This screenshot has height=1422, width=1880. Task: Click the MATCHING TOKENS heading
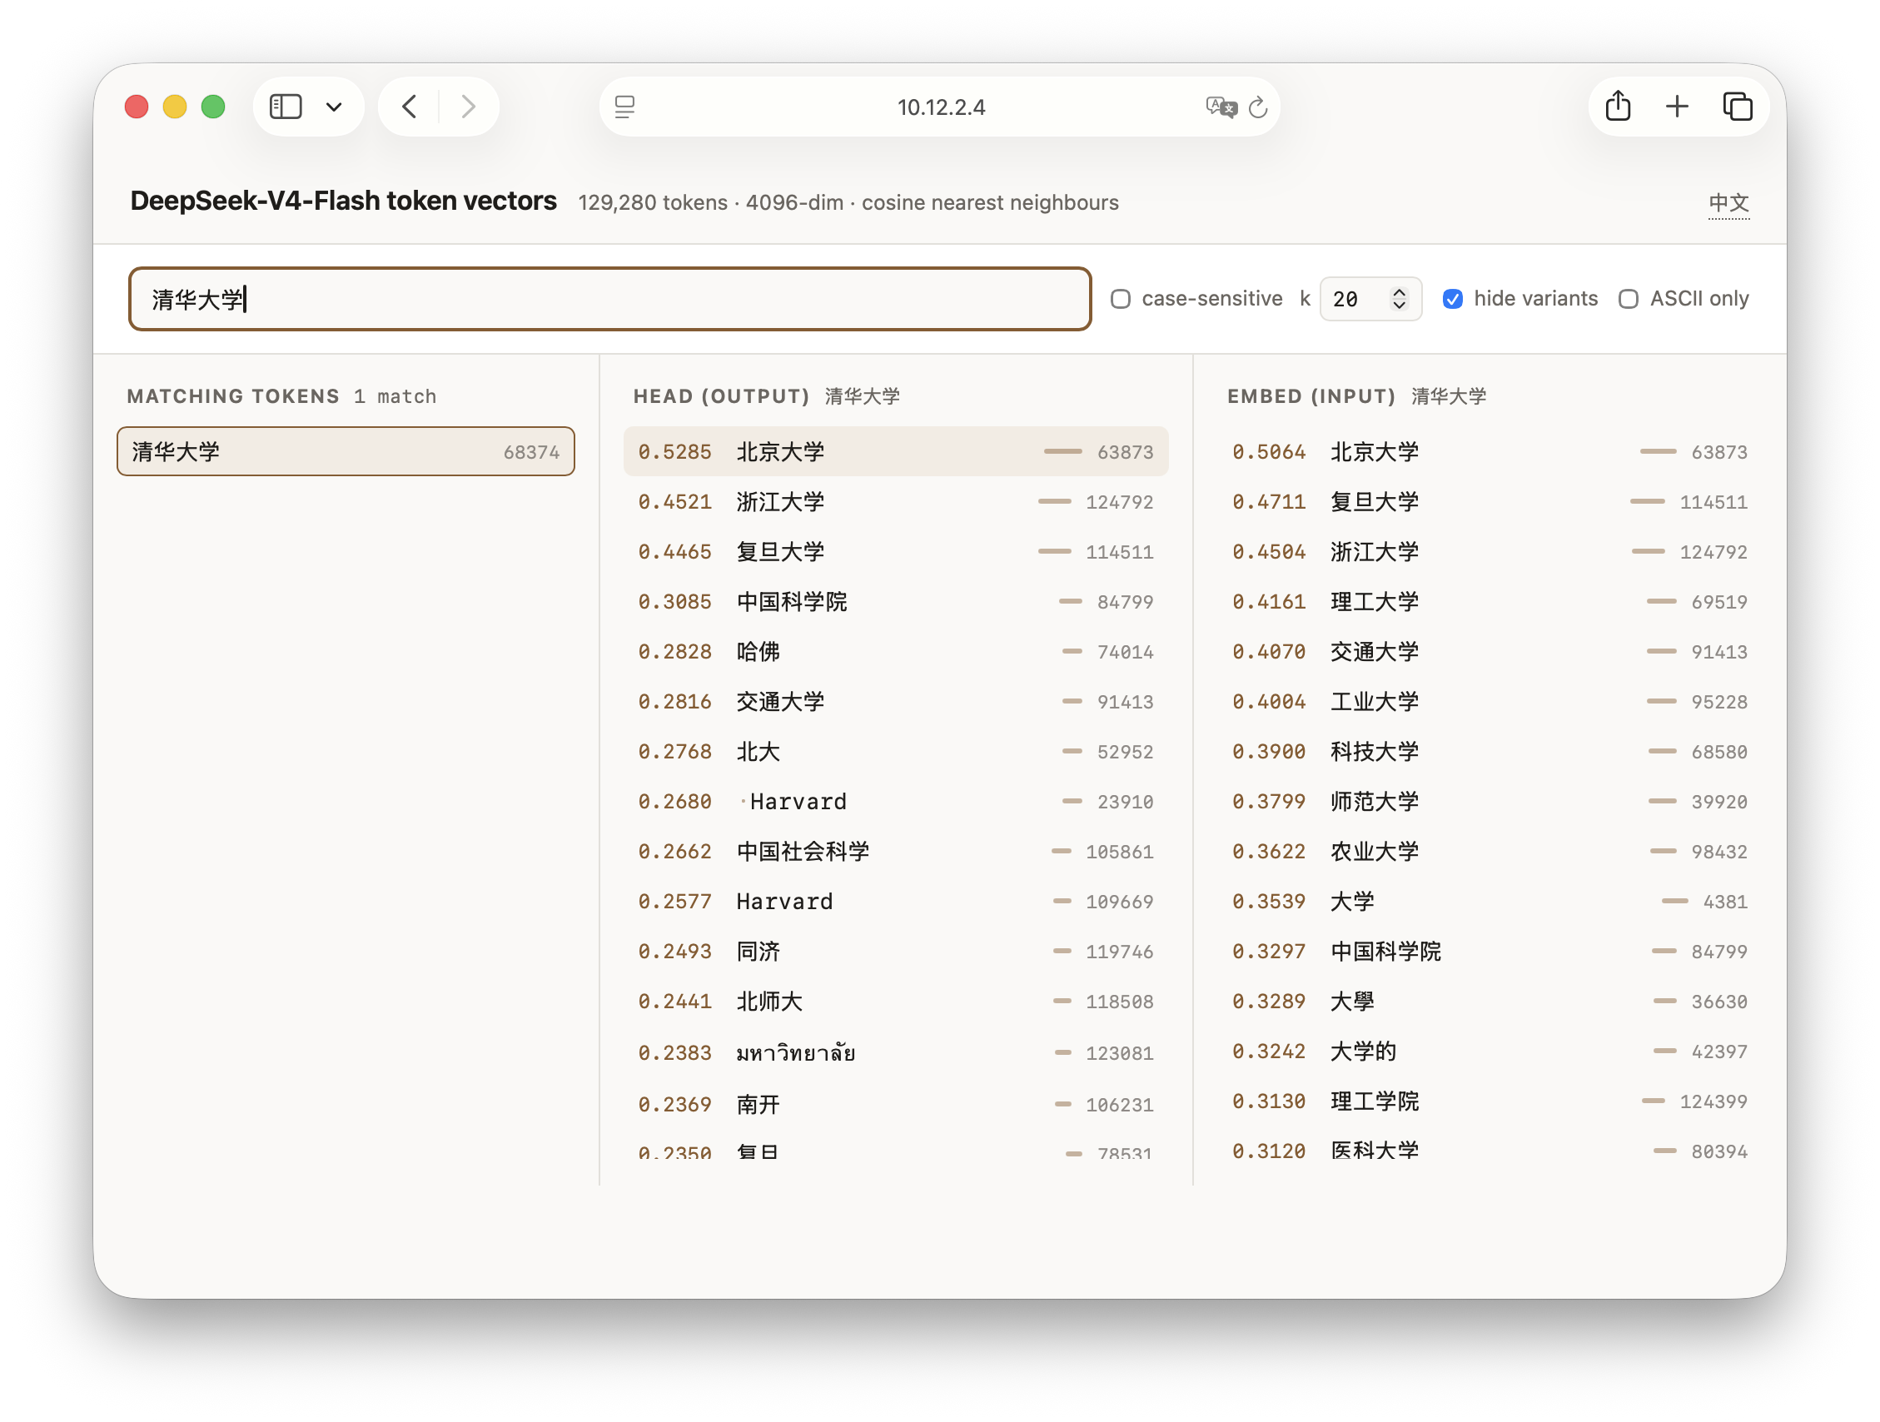click(233, 396)
